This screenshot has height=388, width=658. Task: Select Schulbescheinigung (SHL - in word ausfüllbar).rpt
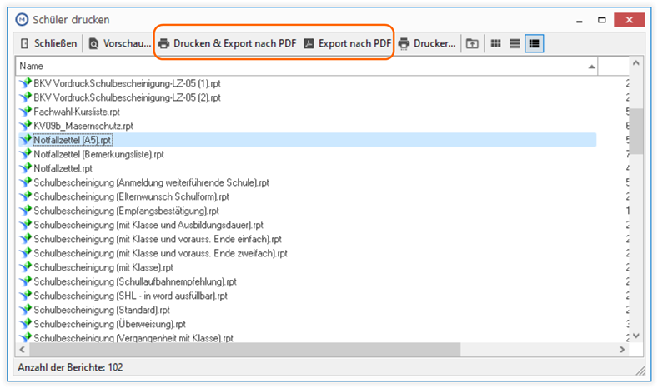pos(130,296)
